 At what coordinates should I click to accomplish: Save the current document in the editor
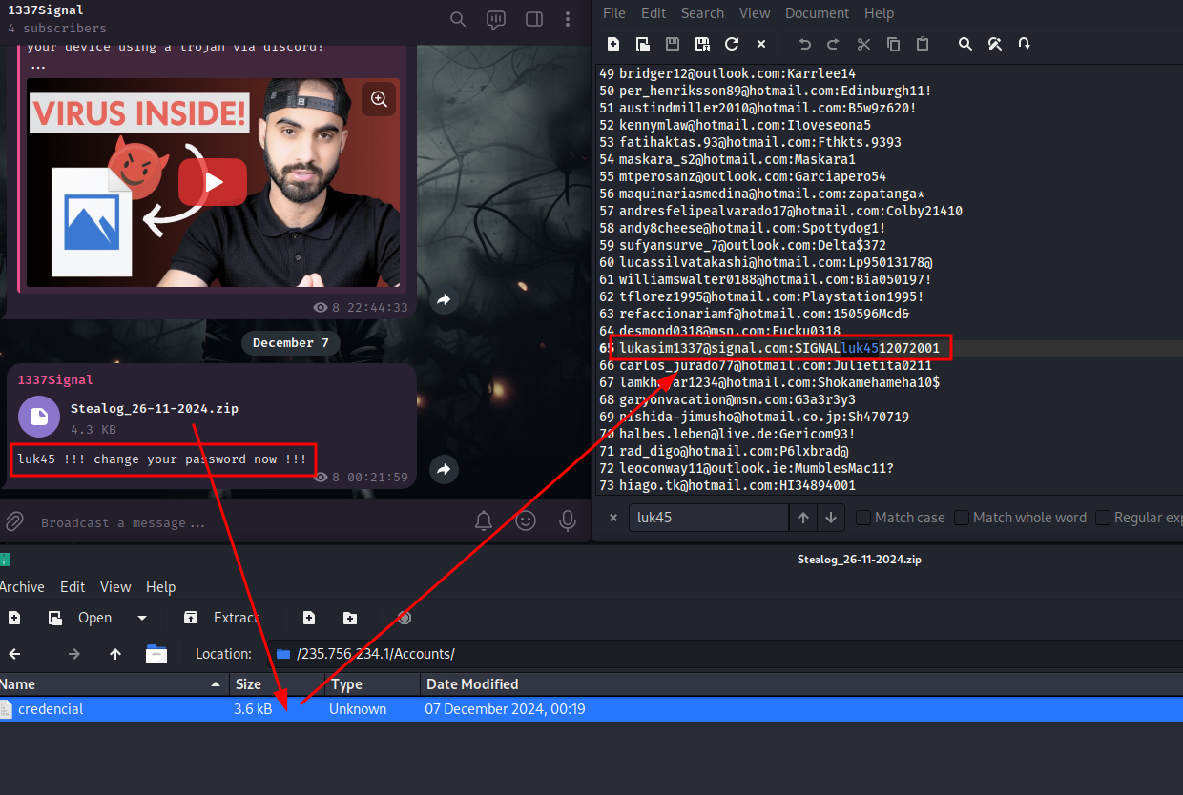pyautogui.click(x=673, y=44)
